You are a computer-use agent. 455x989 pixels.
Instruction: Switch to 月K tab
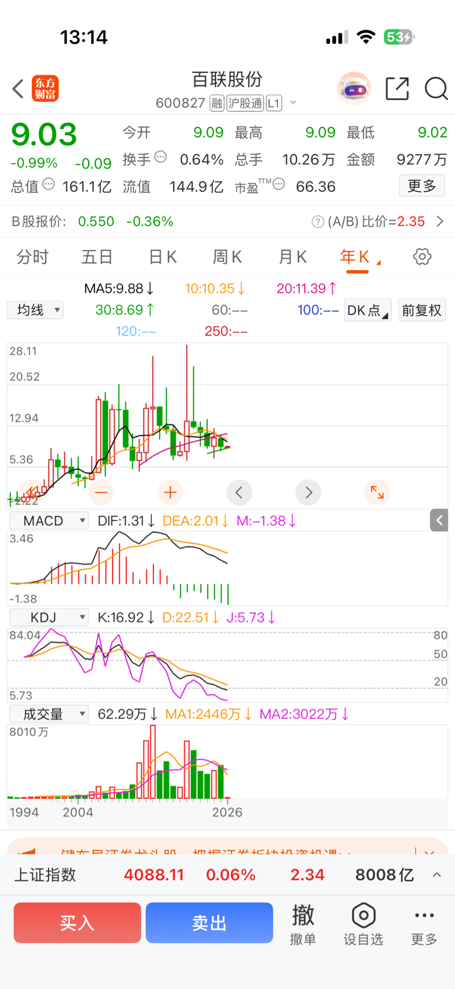point(292,257)
